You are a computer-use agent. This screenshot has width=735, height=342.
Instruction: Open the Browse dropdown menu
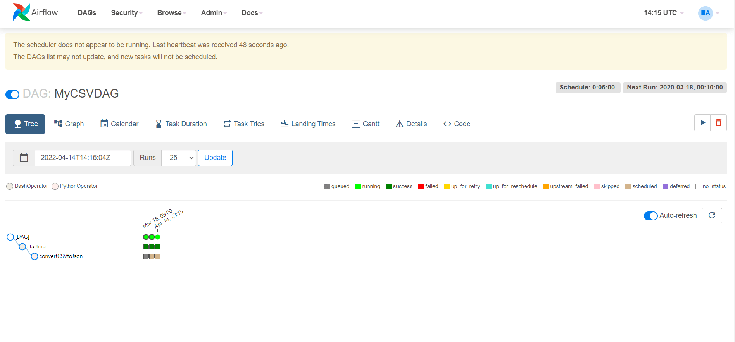coord(172,13)
